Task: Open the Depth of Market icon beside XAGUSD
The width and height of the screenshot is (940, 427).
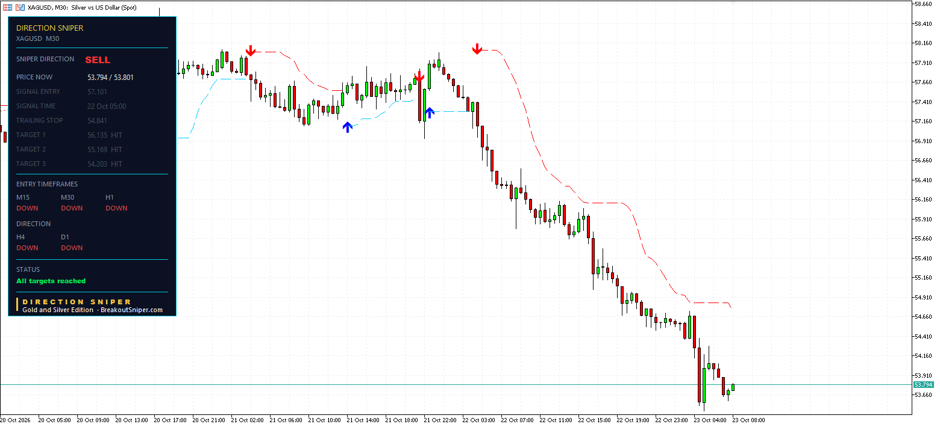Action: click(x=7, y=7)
